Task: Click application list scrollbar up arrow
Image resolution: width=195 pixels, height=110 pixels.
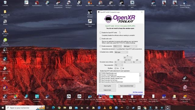Action: [x=140, y=73]
